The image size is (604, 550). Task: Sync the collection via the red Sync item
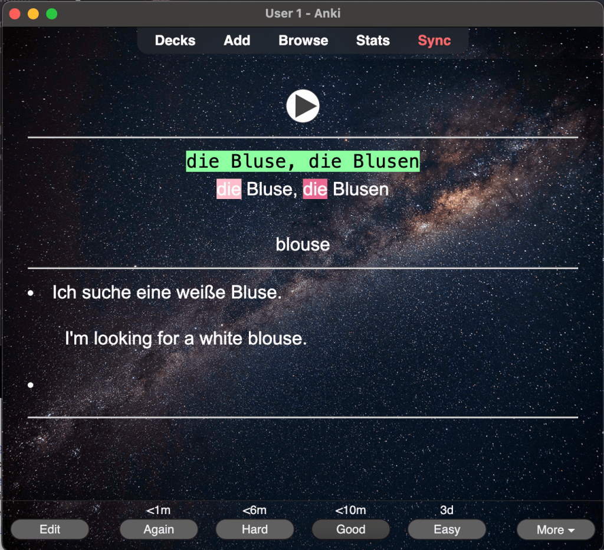434,41
